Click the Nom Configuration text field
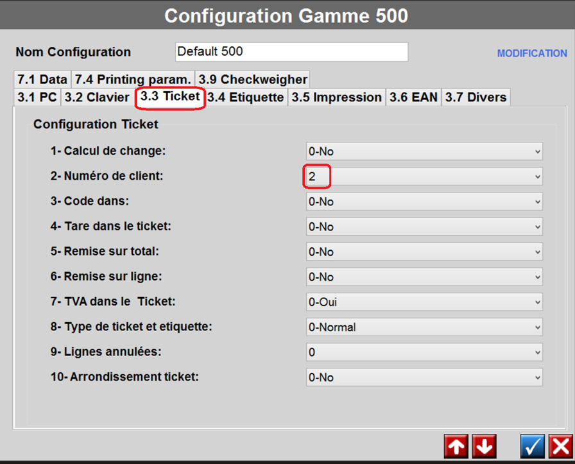The height and width of the screenshot is (464, 575). click(x=291, y=52)
